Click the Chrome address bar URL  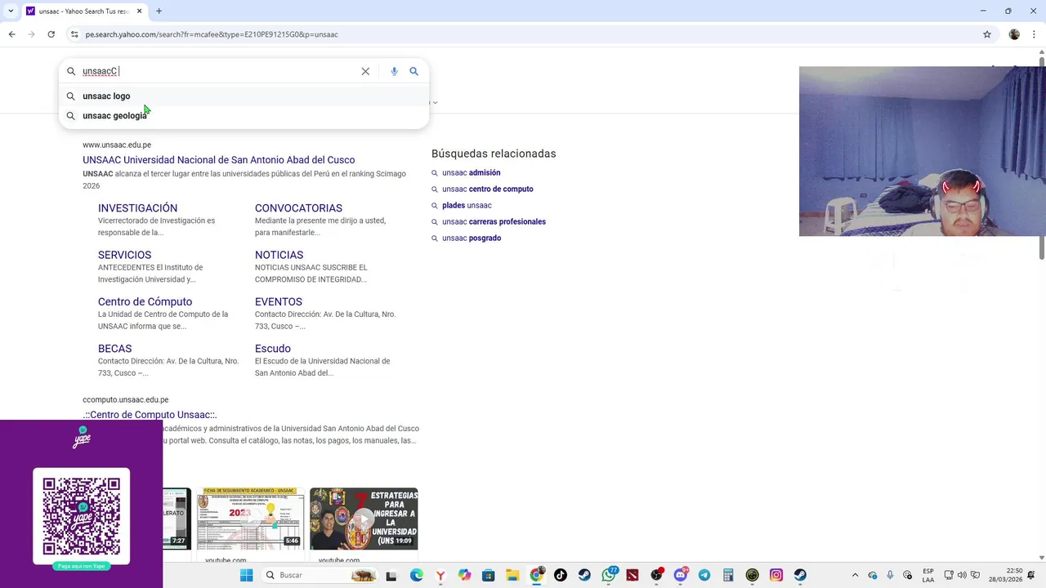pos(211,34)
